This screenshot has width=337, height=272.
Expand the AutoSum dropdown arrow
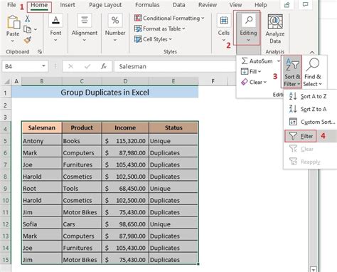click(278, 61)
